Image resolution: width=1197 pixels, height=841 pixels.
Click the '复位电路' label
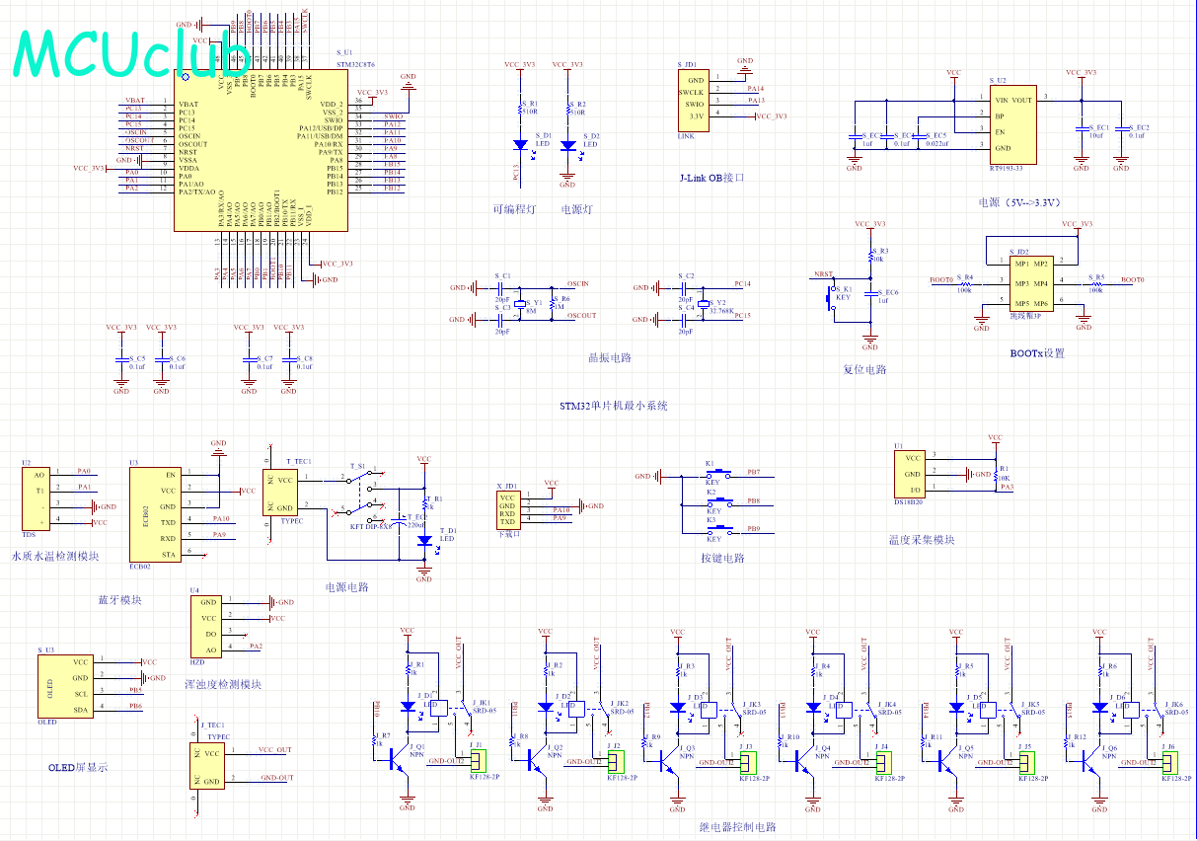click(x=864, y=370)
